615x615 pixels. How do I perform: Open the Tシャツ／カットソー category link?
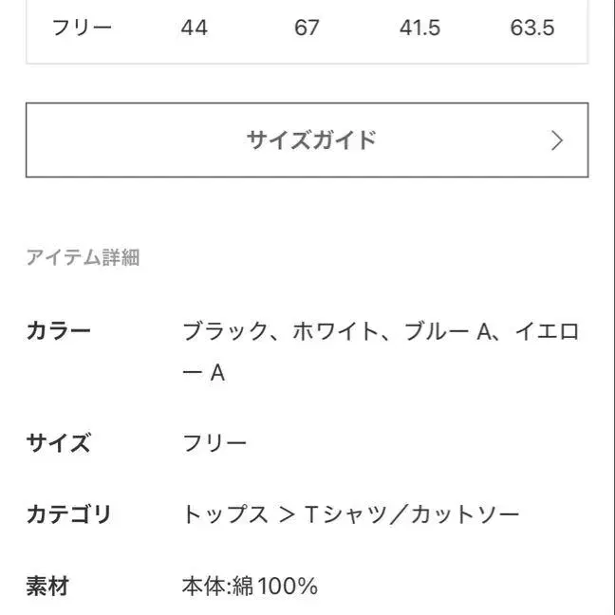(412, 515)
